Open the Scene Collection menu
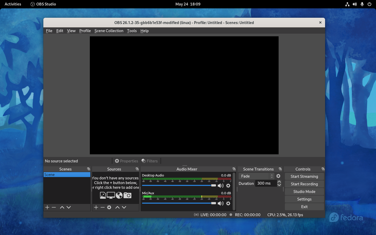 pos(109,31)
